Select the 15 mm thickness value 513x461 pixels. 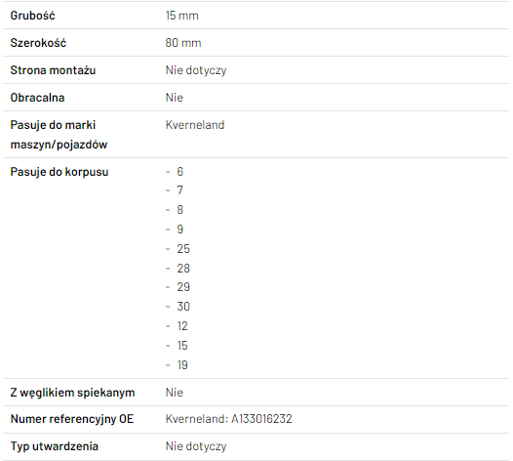coord(182,16)
